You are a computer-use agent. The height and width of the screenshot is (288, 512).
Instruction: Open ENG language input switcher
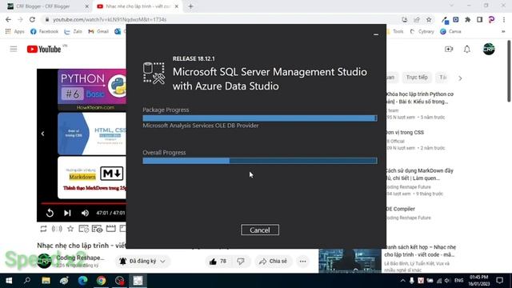click(458, 281)
